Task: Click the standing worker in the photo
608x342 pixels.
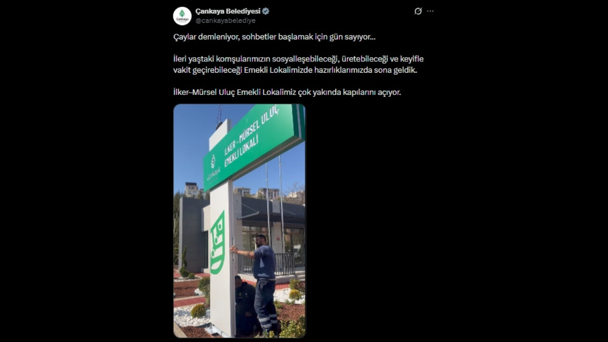Action: 263,283
